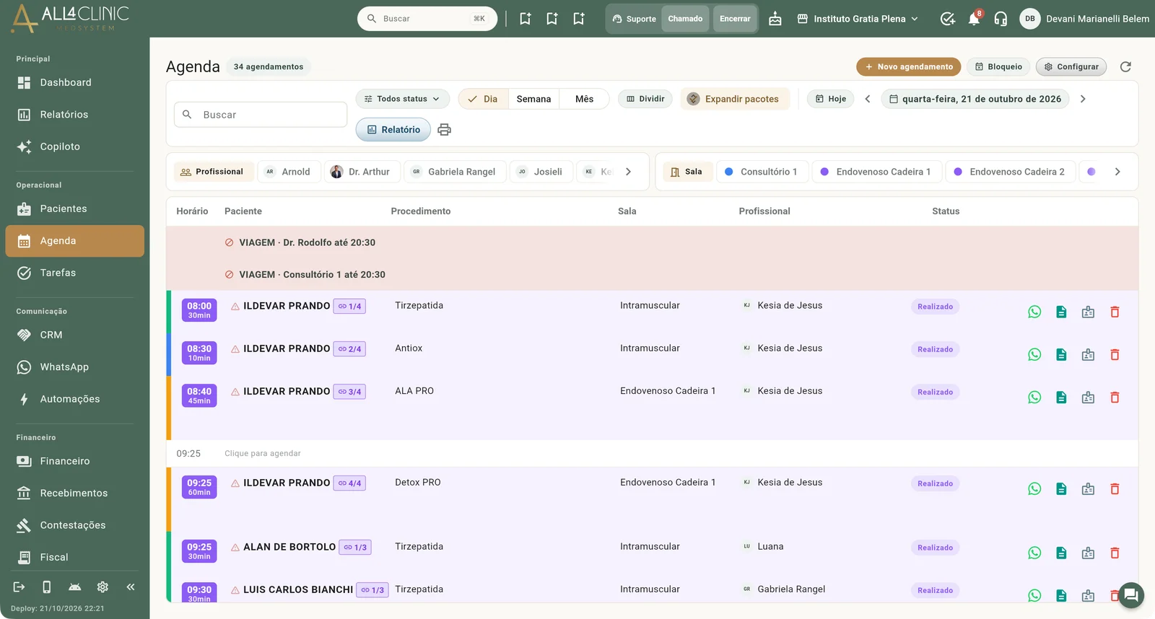Open the headset support icon
1155x619 pixels.
point(1001,19)
